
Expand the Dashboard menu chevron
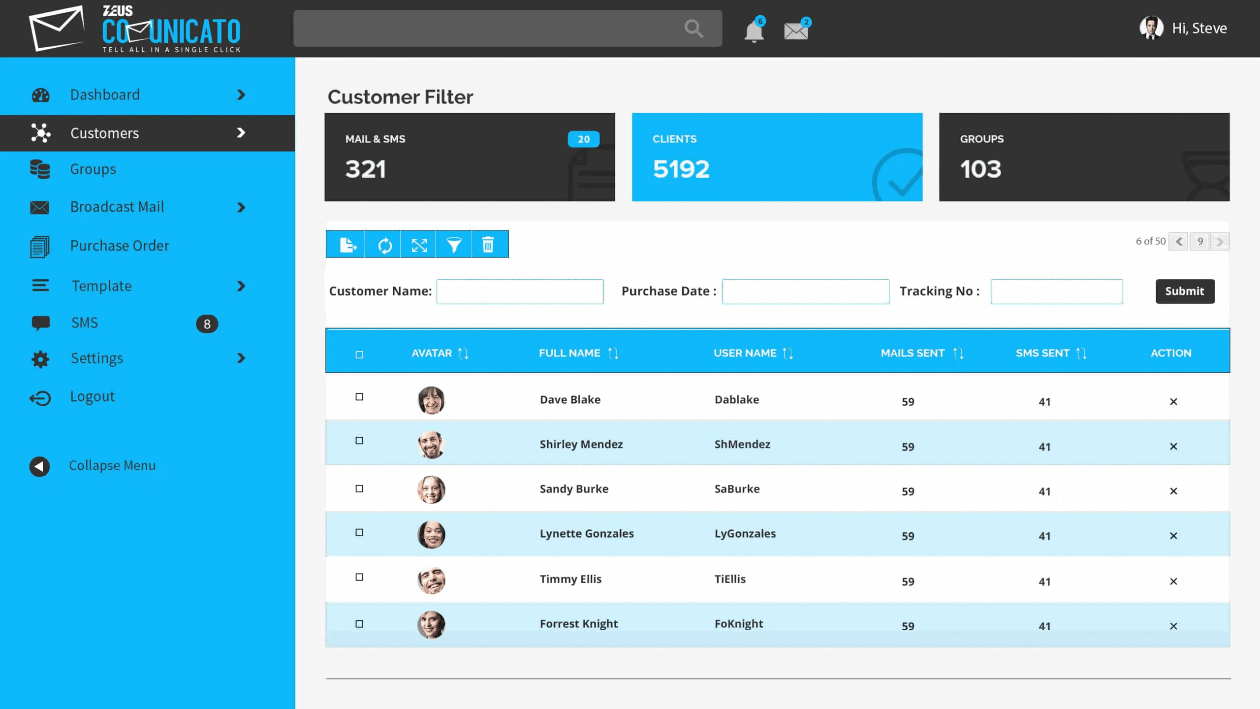(x=241, y=95)
